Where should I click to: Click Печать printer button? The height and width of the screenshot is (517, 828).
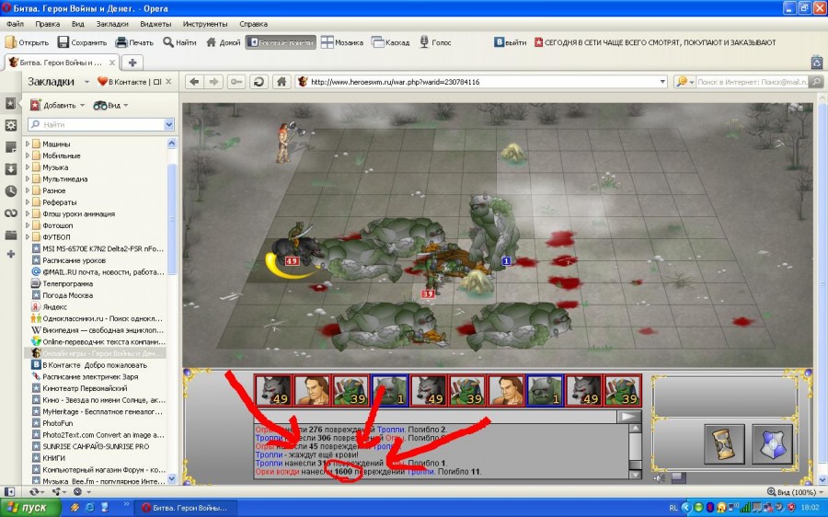coord(134,42)
